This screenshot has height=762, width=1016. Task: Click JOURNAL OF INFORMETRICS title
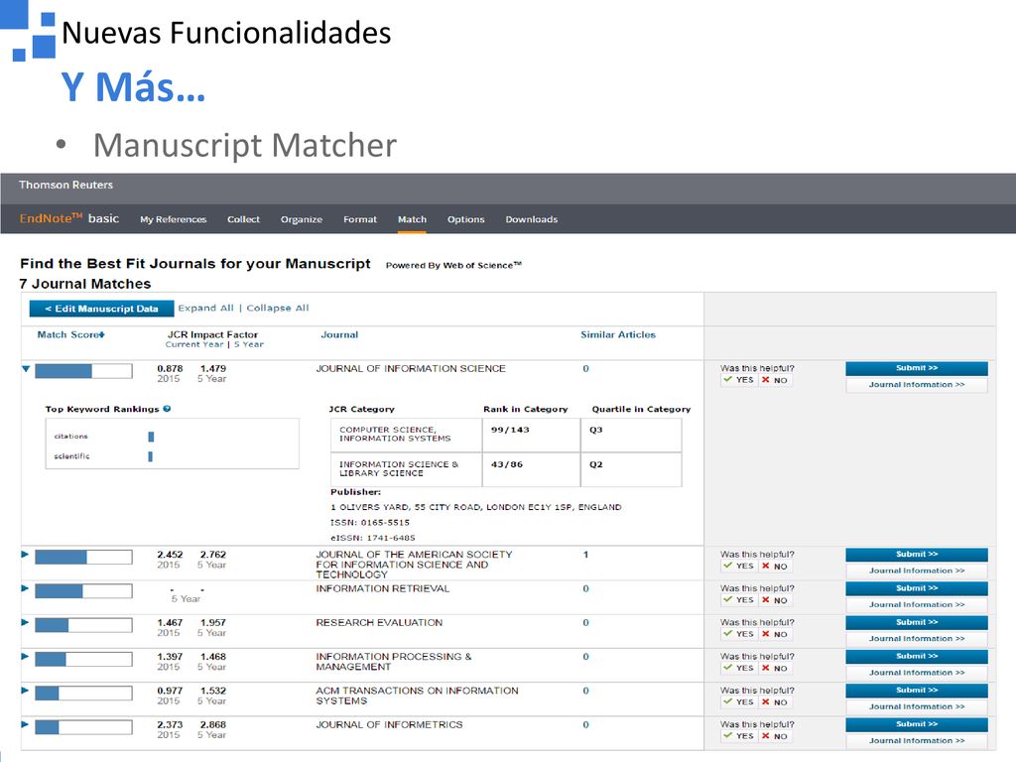pyautogui.click(x=389, y=724)
